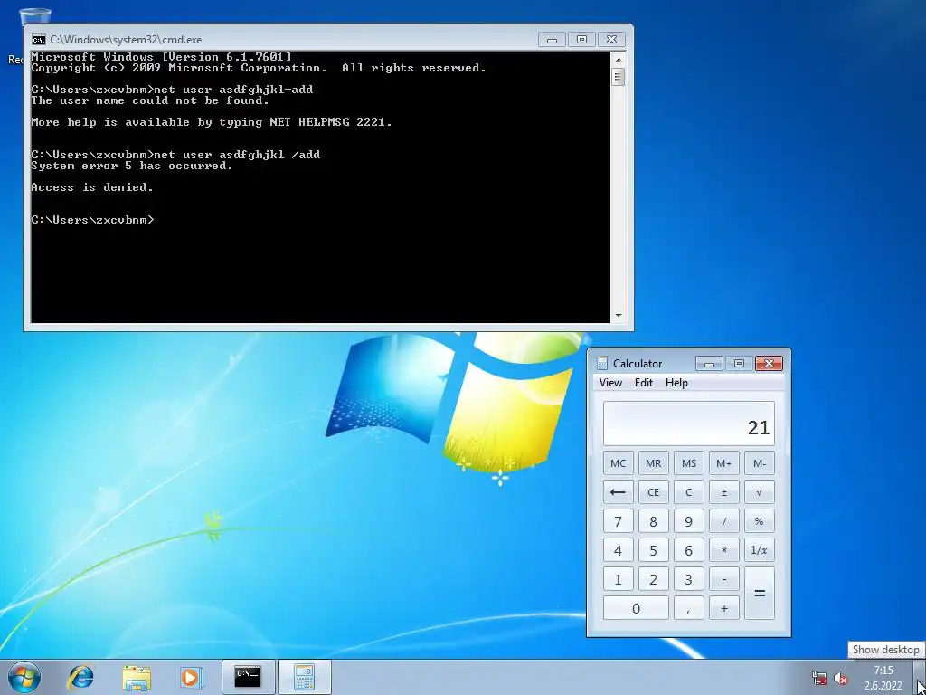Click the last cmd prompt C:\Users\zxcvbnm>
Screen dimensions: 926x695
[x=93, y=220]
